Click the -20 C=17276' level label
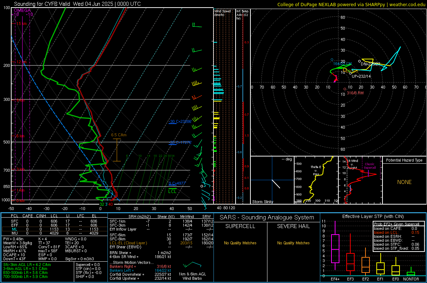The image size is (427, 283). tap(180, 142)
